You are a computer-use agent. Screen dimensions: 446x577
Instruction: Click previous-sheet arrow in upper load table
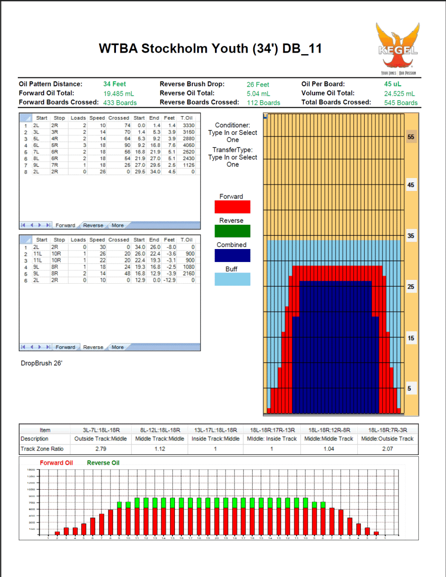32,225
